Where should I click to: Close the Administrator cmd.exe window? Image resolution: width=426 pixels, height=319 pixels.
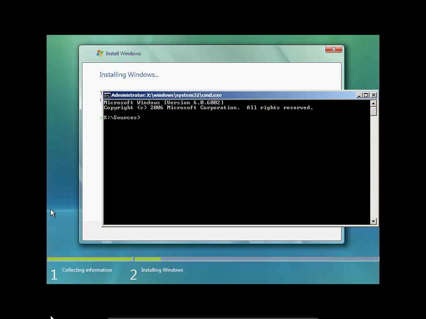(374, 95)
